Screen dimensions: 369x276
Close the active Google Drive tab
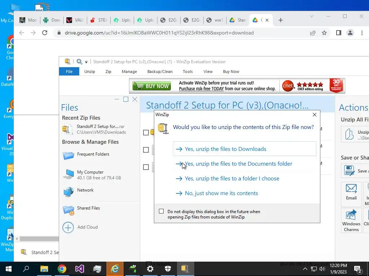tap(267, 20)
